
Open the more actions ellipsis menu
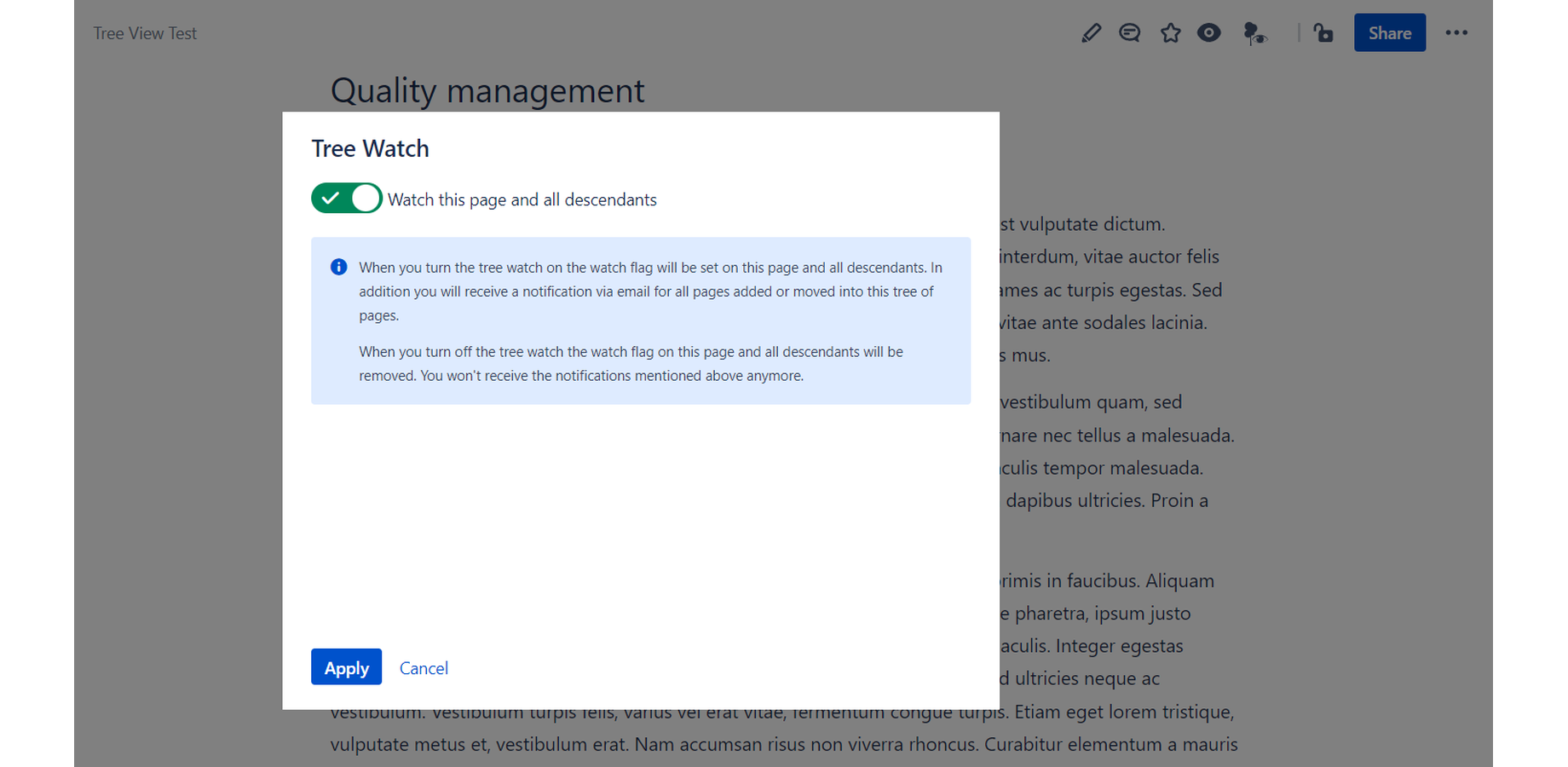pyautogui.click(x=1456, y=32)
